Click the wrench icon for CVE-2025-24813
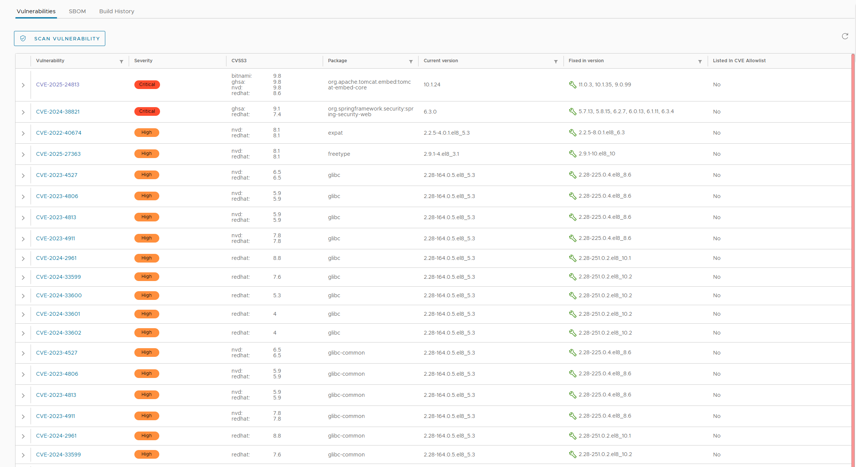Screen dimensions: 856x467 tap(573, 84)
